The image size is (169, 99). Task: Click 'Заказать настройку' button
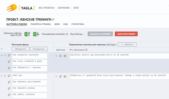pyautogui.click(x=100, y=34)
